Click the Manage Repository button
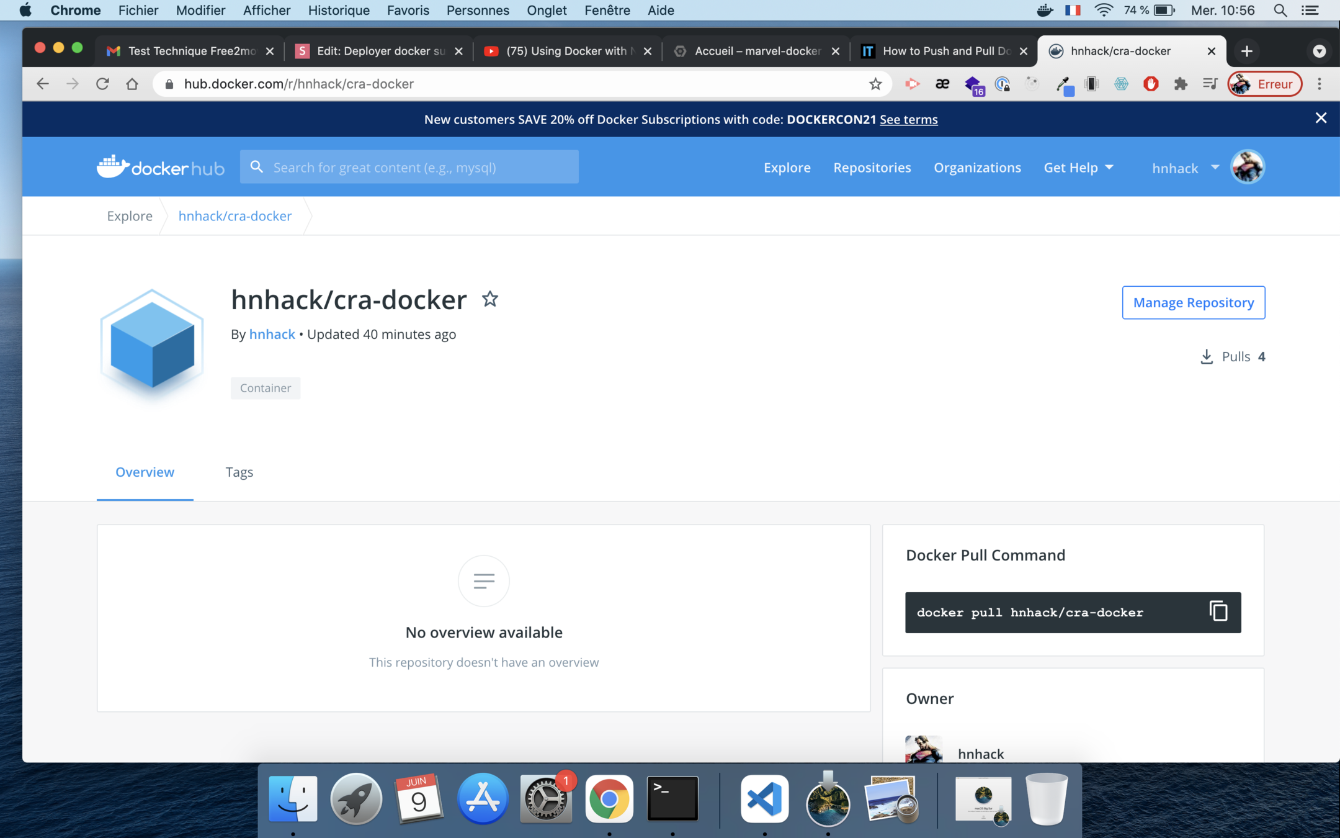The height and width of the screenshot is (838, 1340). tap(1193, 302)
